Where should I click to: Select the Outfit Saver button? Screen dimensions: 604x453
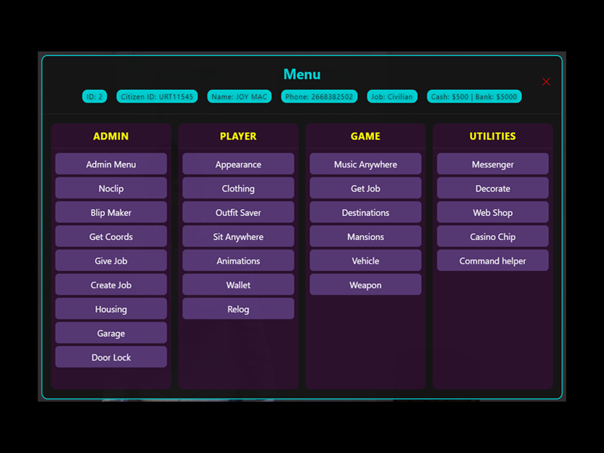coord(238,213)
